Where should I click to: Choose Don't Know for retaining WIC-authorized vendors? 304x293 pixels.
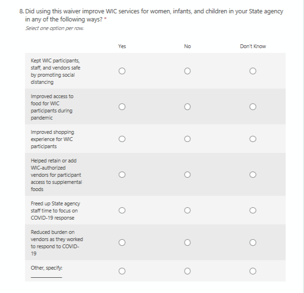(x=253, y=175)
